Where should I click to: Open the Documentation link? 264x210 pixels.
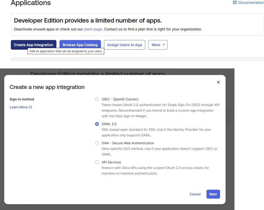248,2
